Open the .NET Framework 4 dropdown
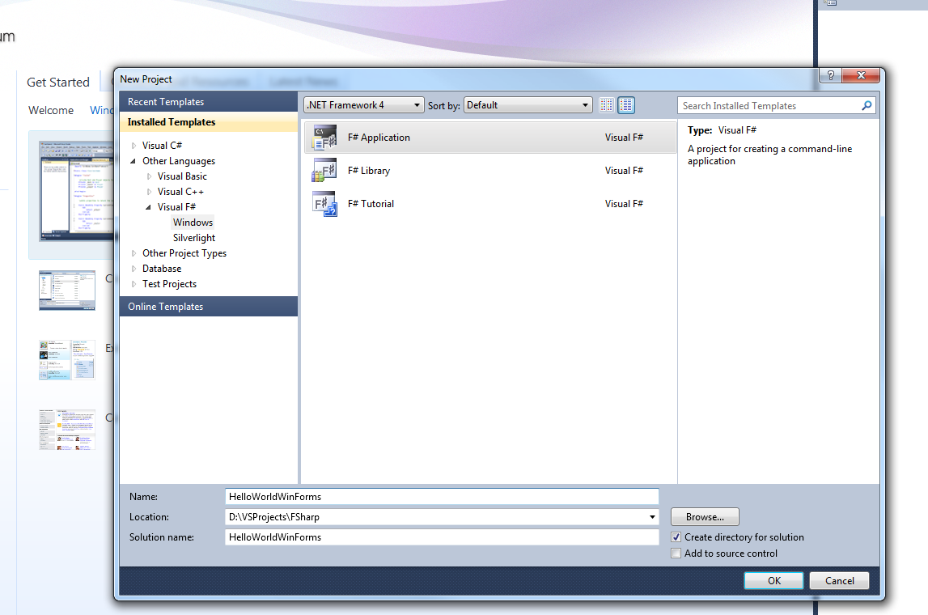928x615 pixels. [363, 105]
